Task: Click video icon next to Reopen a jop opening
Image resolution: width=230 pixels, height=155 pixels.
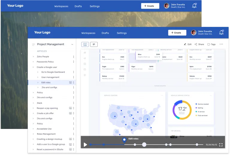Action: pyautogui.click(x=70, y=108)
